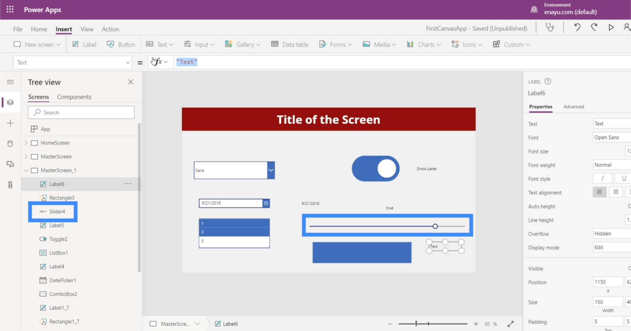This screenshot has height=331, width=631.
Task: Open the Charts dropdown
Action: click(424, 44)
